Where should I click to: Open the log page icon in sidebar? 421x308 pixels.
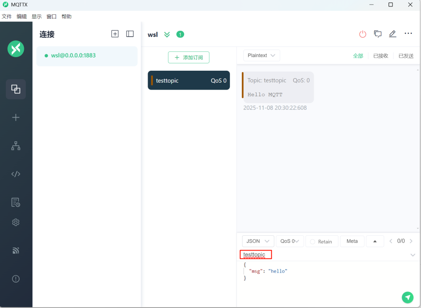pos(16,202)
